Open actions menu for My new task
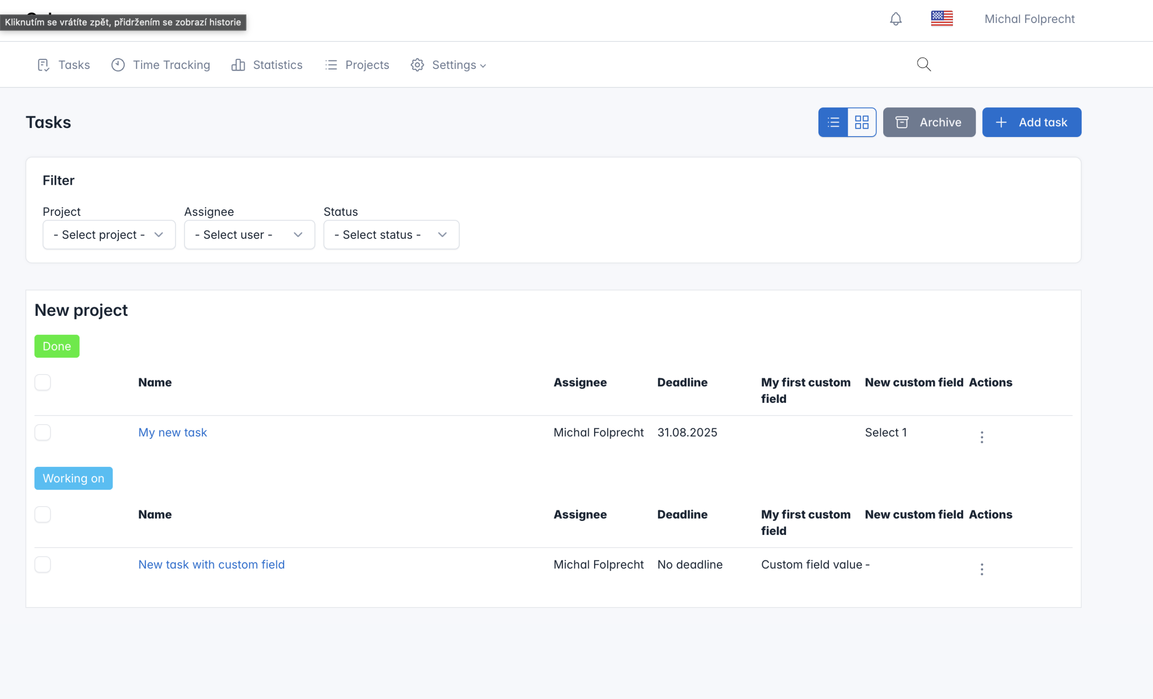This screenshot has height=699, width=1153. coord(981,437)
